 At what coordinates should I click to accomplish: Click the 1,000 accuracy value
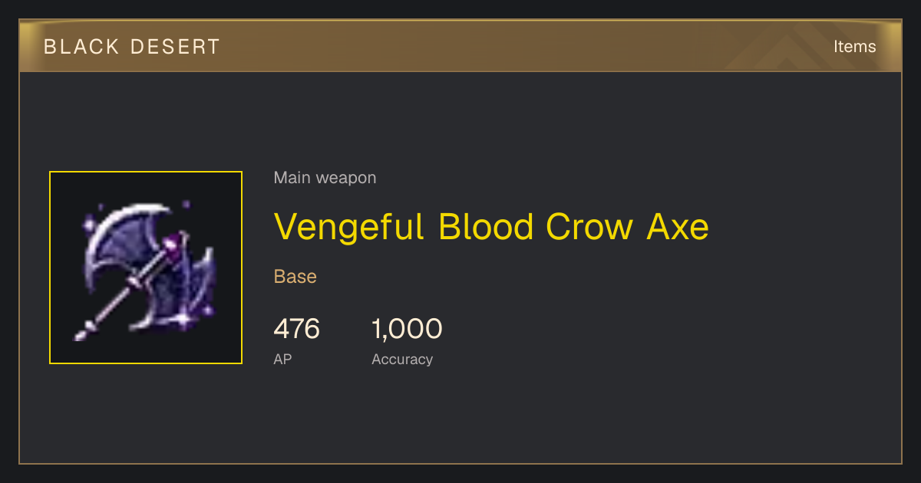tap(407, 329)
